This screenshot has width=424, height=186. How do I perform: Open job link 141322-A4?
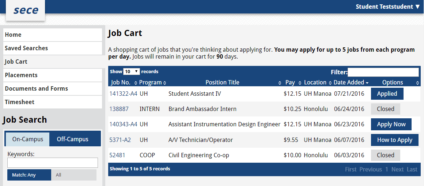point(123,94)
